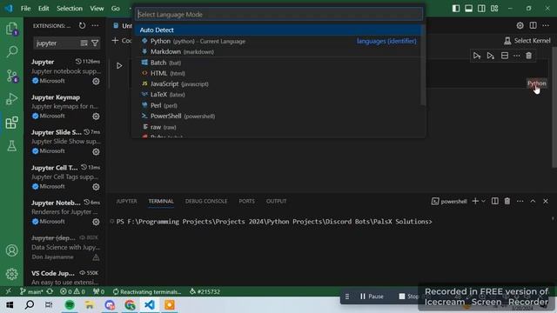Switch to the JUPYTER panel tab

[x=126, y=201]
